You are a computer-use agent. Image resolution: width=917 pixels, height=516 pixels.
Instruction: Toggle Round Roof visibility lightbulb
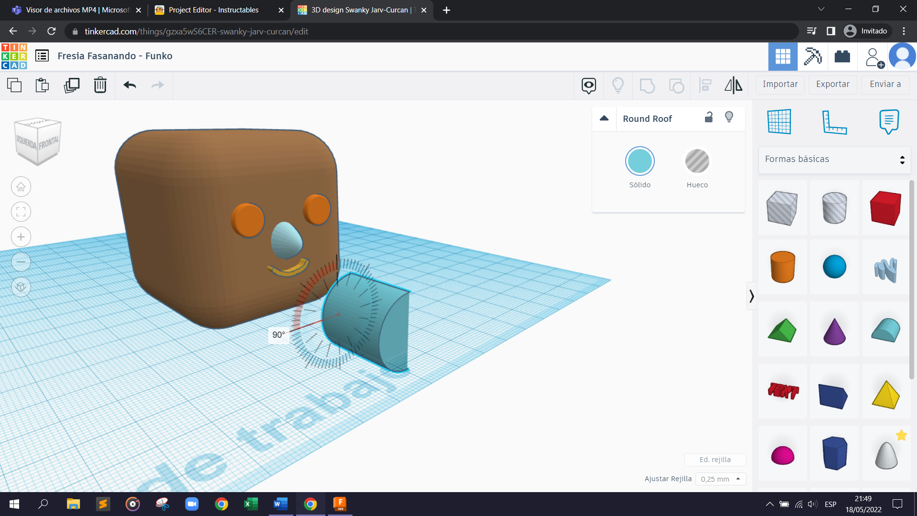click(x=729, y=118)
